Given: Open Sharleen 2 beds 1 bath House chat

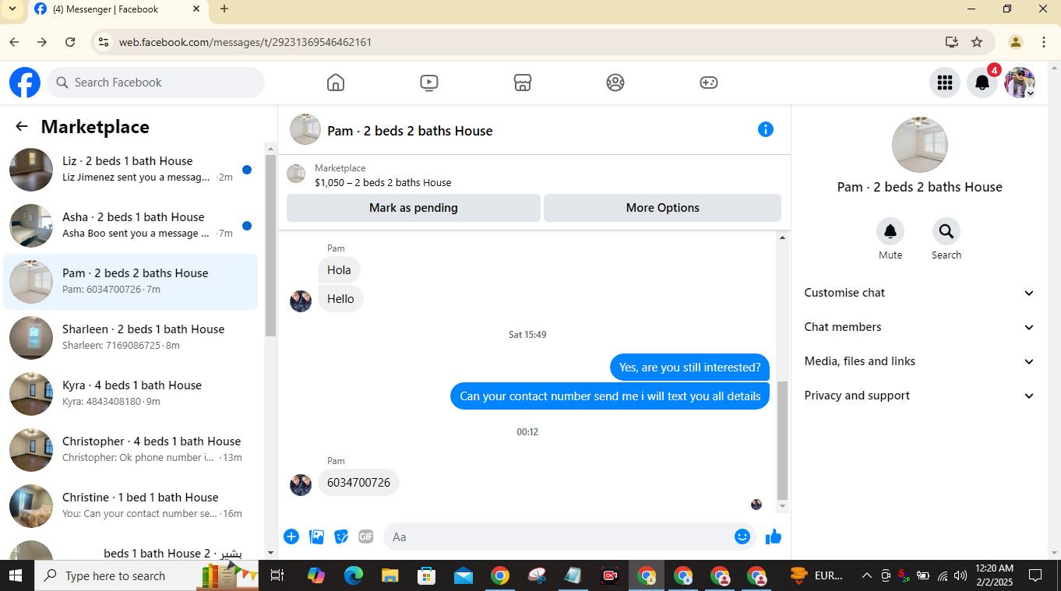Looking at the screenshot, I should pos(131,338).
